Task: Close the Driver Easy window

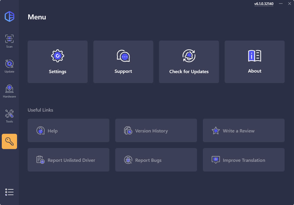Action: (x=289, y=4)
